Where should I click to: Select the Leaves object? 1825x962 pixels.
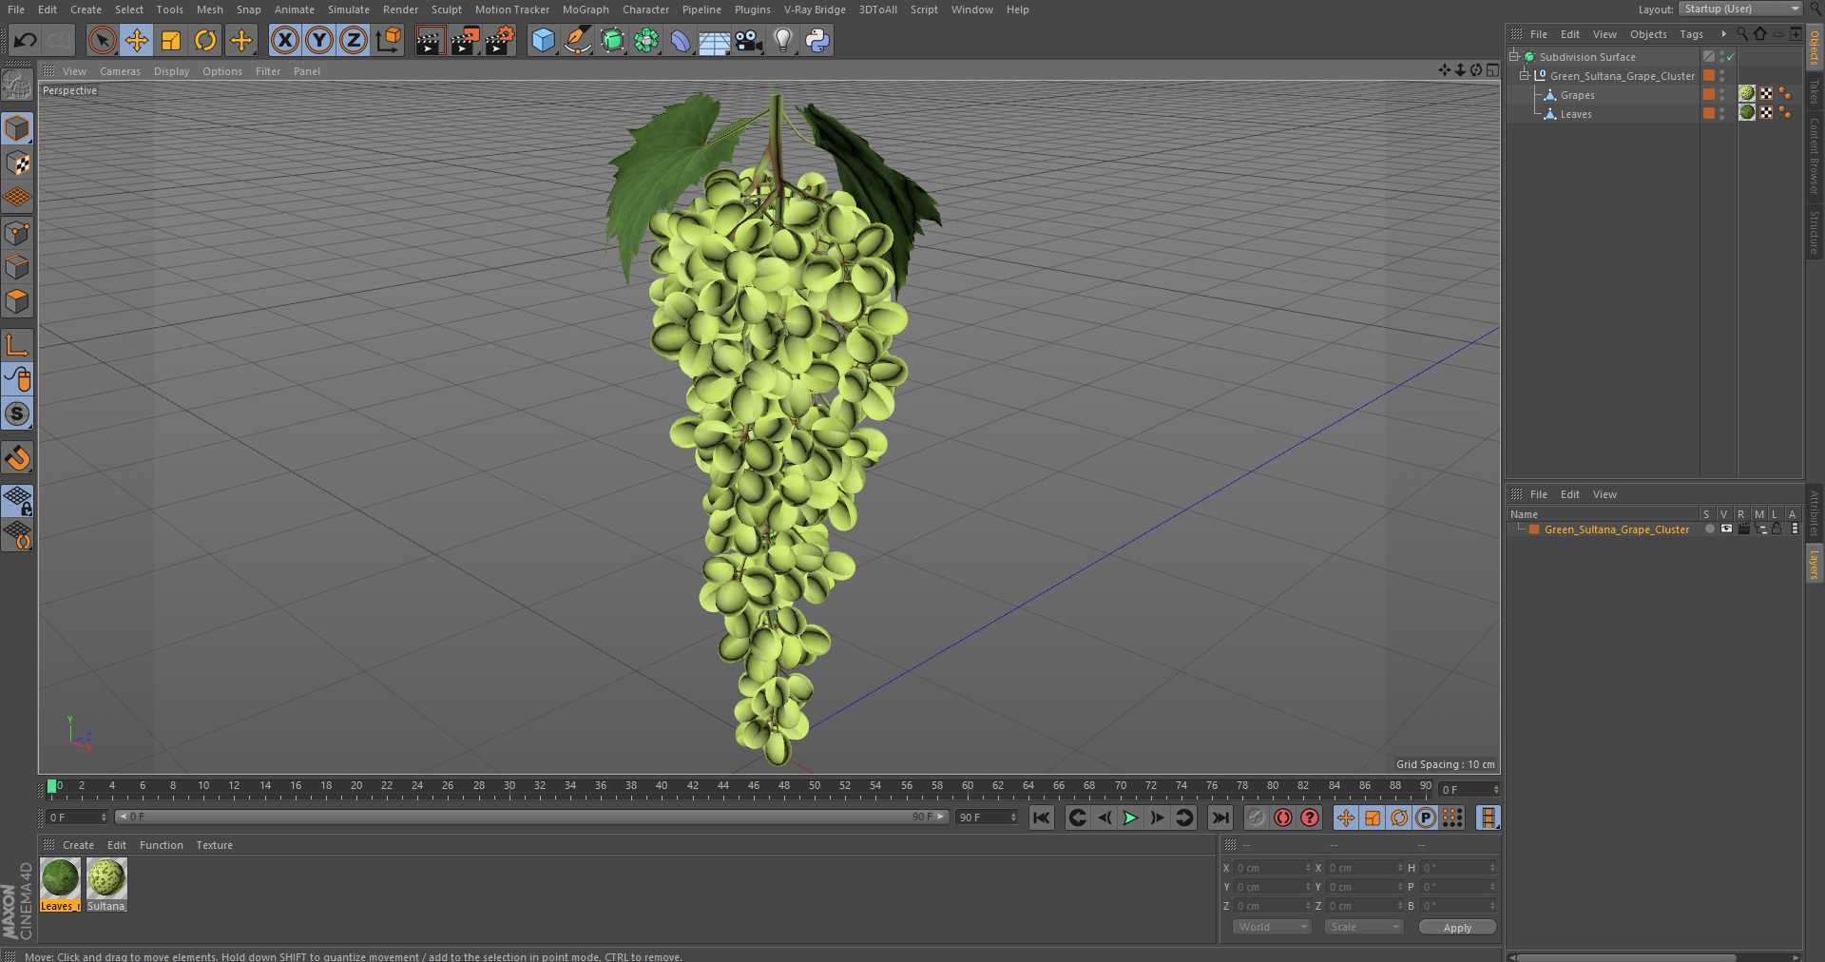pyautogui.click(x=1576, y=114)
